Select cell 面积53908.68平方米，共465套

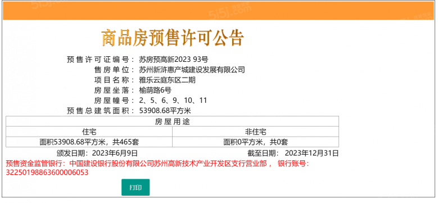(89, 142)
